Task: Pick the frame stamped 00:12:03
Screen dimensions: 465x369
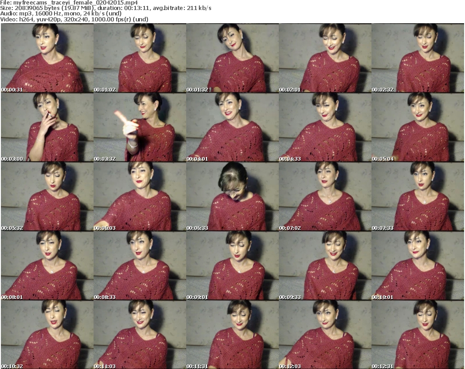Action: [325, 335]
